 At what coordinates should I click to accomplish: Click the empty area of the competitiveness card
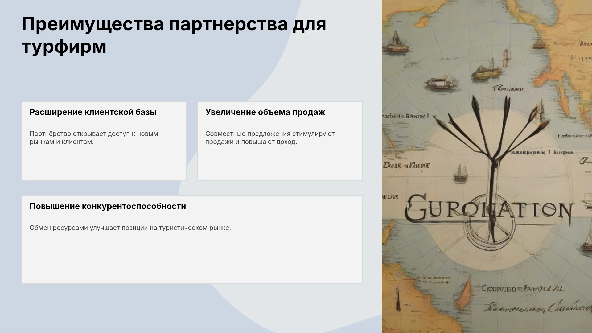coord(192,259)
